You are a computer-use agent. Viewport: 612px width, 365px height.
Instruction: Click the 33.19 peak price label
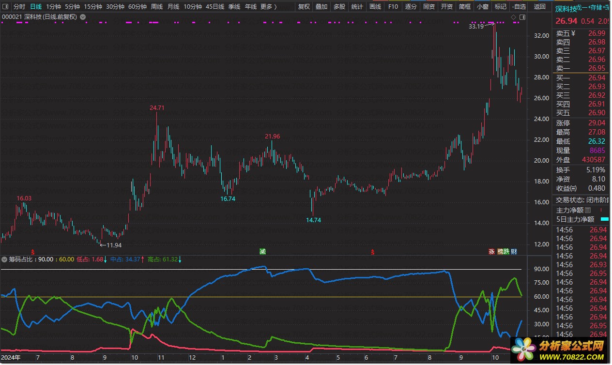476,26
